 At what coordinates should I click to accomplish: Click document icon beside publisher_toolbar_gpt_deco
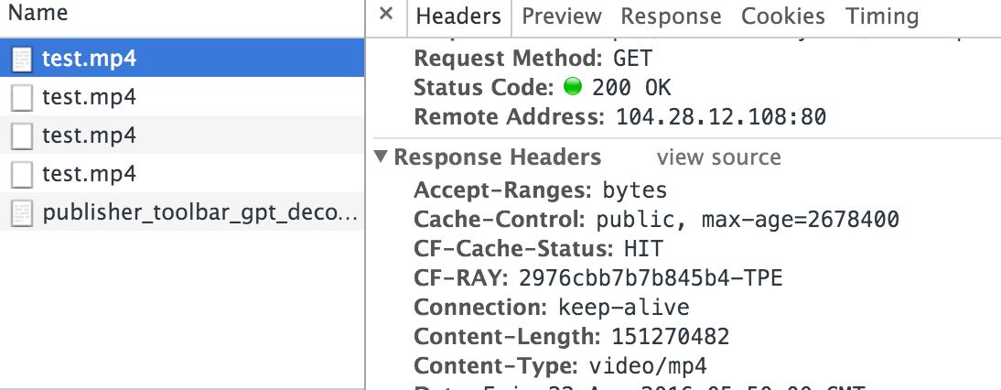22,214
